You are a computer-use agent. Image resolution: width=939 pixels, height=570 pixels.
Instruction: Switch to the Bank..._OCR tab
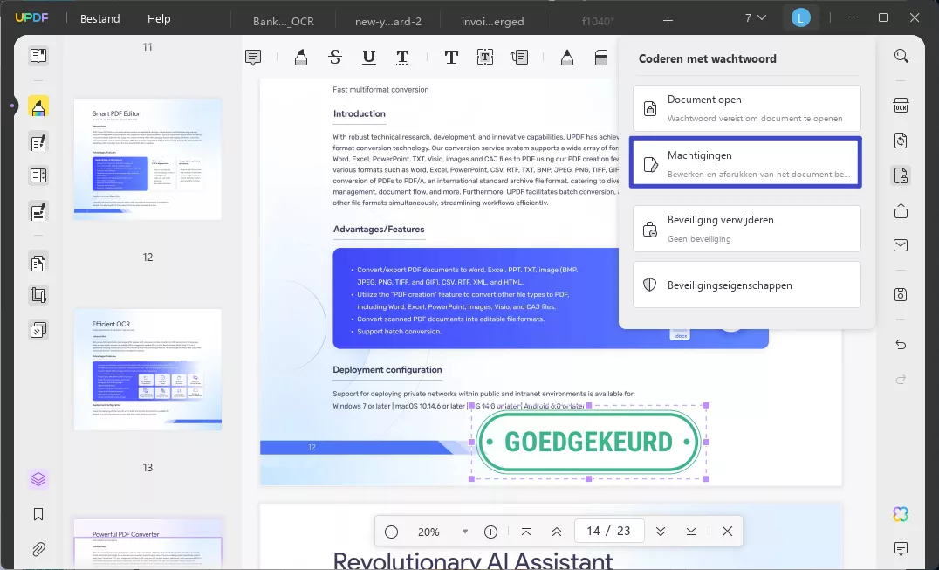pos(284,21)
